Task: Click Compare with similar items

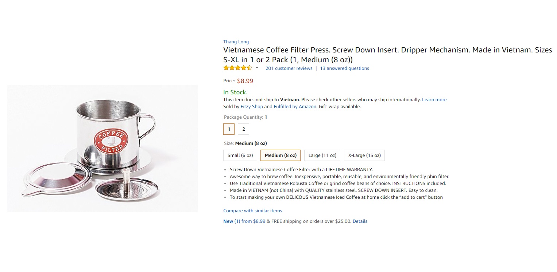Action: click(x=252, y=210)
